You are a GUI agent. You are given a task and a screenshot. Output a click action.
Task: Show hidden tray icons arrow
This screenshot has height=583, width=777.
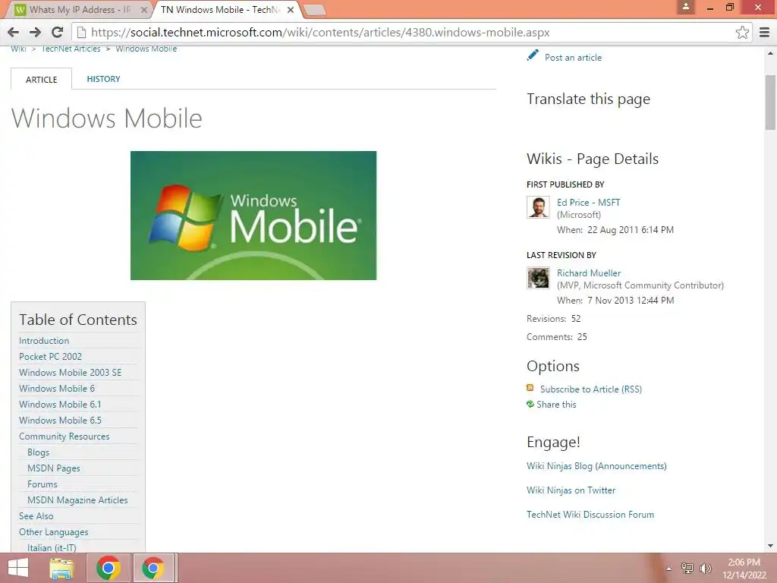[669, 569]
